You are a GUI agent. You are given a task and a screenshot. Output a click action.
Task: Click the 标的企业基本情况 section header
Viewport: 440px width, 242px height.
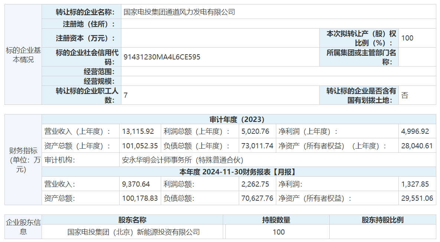(23, 55)
